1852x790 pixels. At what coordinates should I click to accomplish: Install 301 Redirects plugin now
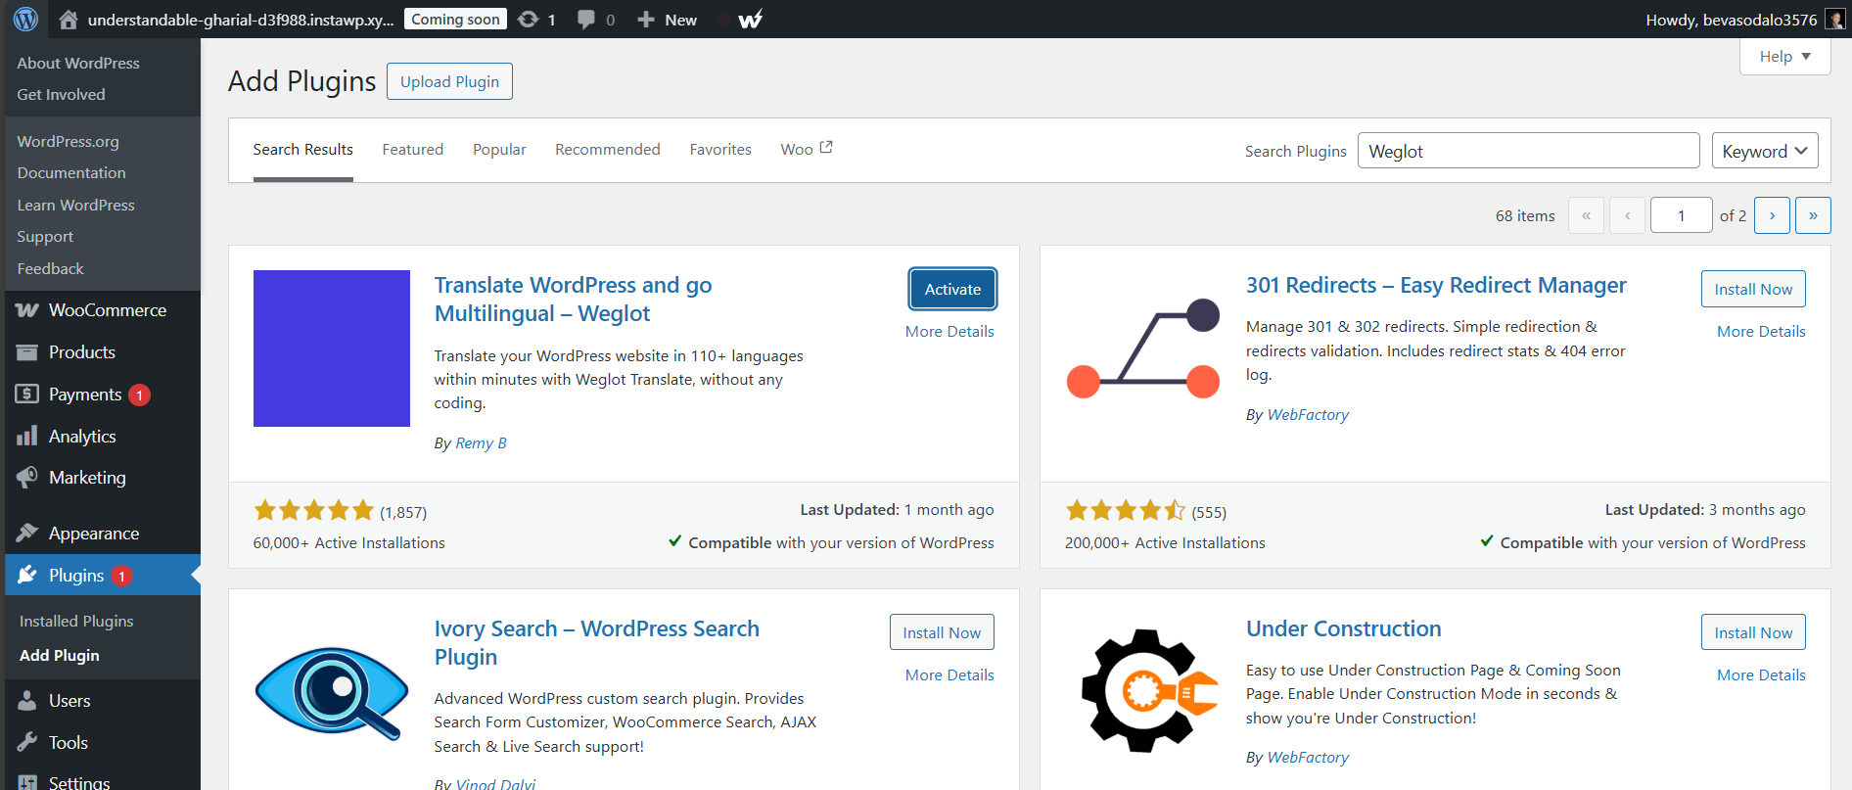click(x=1753, y=289)
